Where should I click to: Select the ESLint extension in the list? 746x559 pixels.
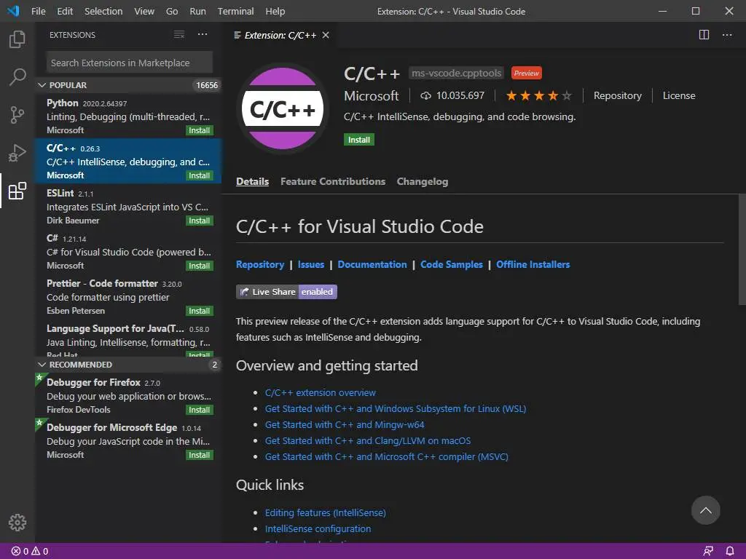click(x=127, y=207)
